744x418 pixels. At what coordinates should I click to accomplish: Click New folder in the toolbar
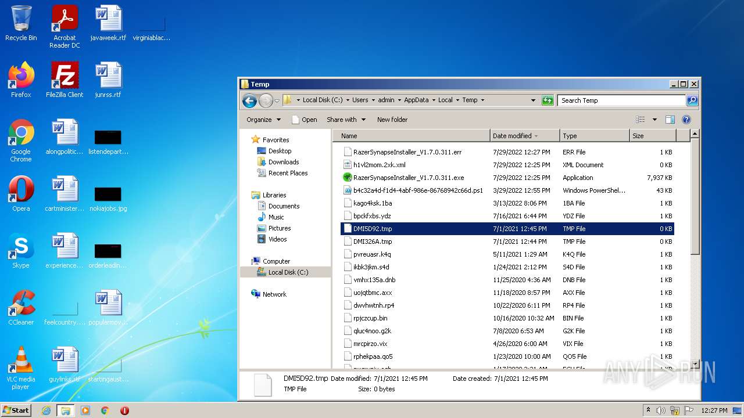[392, 120]
